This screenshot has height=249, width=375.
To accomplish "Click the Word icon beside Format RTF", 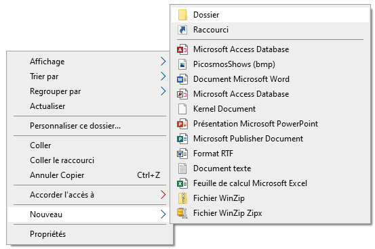I will point(182,154).
